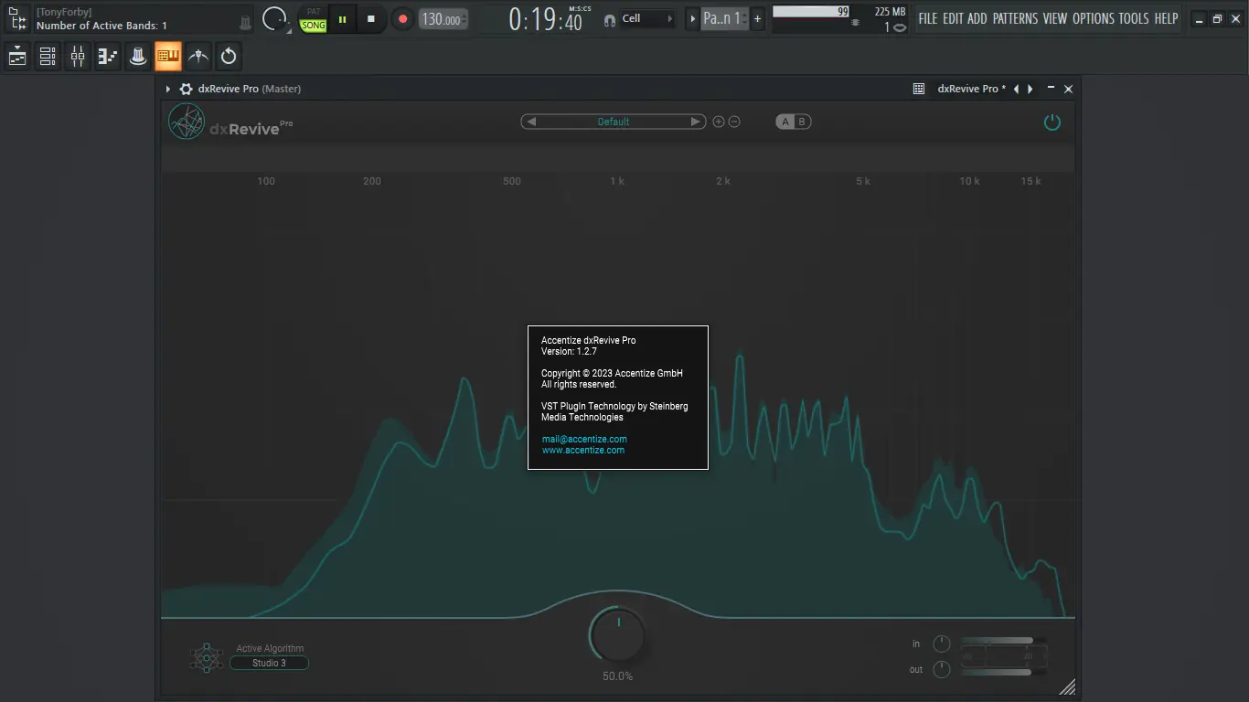Open the Cell snap dropdown
The image size is (1249, 702).
click(x=648, y=18)
